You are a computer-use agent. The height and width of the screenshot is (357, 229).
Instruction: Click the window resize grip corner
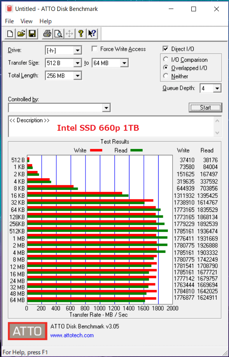click(x=226, y=353)
